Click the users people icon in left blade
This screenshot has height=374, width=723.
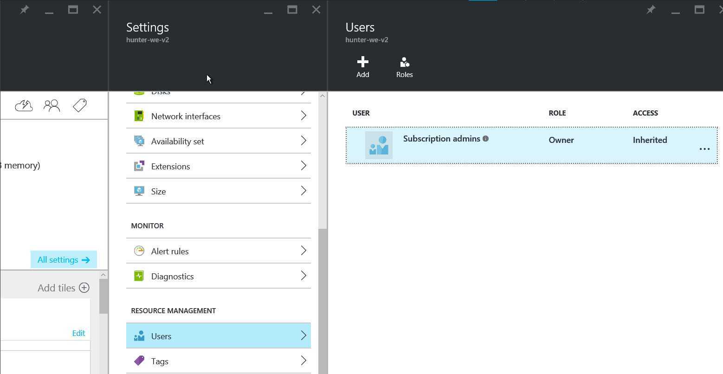(52, 106)
